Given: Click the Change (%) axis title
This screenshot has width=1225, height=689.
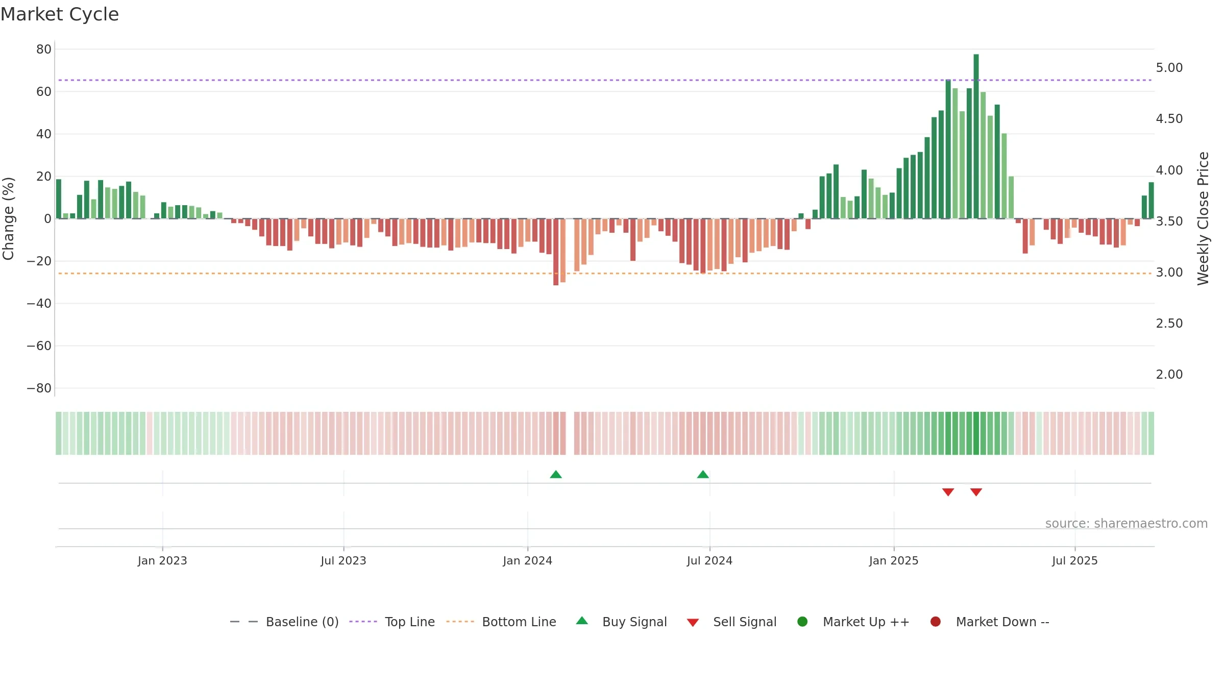Looking at the screenshot, I should point(8,218).
